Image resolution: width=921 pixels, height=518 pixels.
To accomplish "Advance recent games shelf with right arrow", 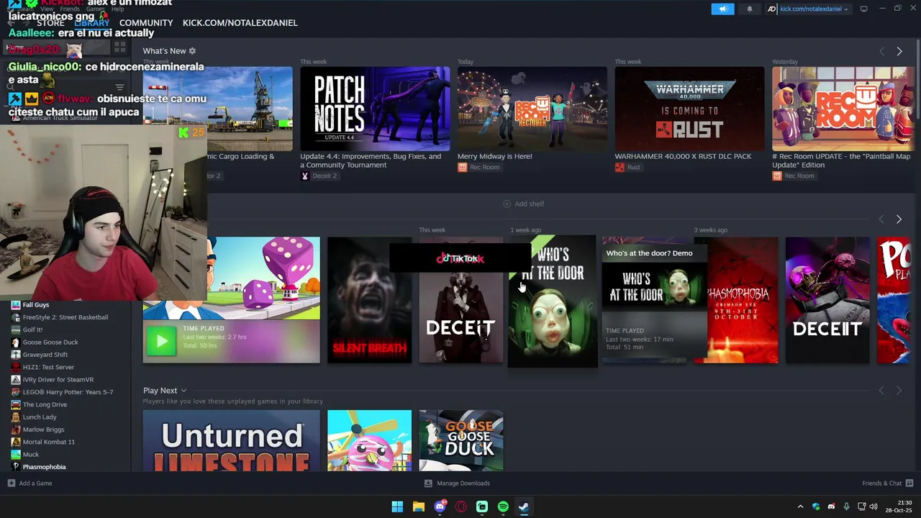I will pos(899,219).
